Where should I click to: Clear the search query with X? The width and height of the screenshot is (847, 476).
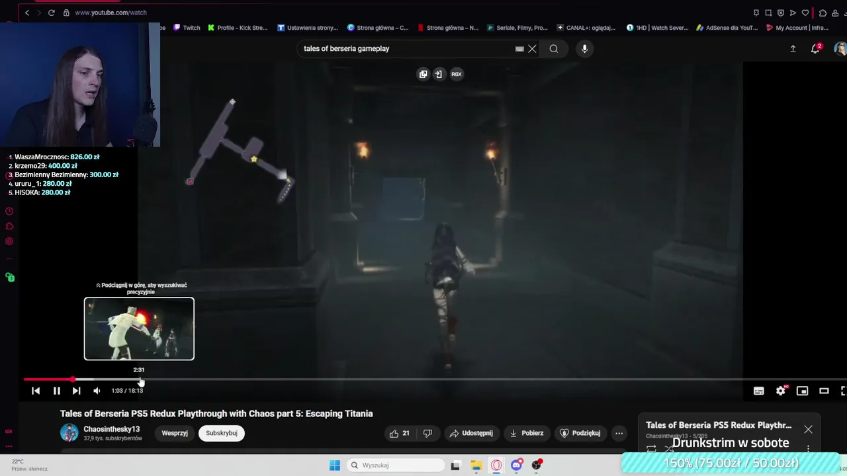click(532, 48)
